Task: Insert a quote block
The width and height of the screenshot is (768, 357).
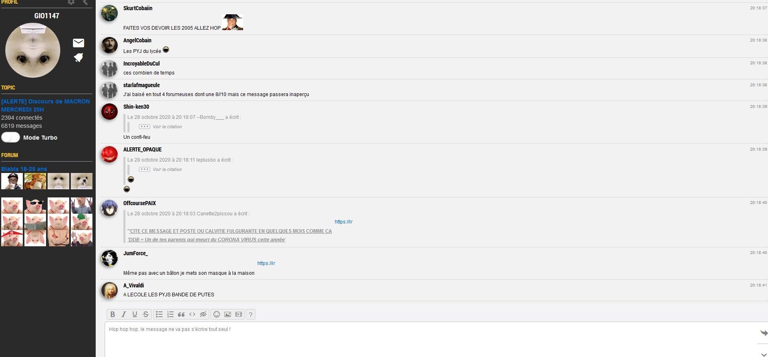Action: tap(181, 314)
